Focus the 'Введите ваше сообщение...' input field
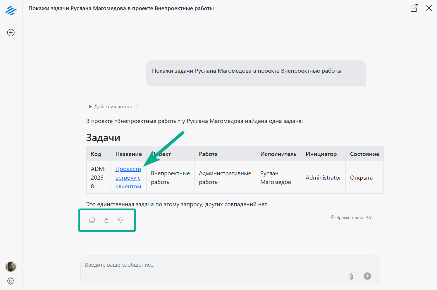This screenshot has width=437, height=290. point(230,270)
